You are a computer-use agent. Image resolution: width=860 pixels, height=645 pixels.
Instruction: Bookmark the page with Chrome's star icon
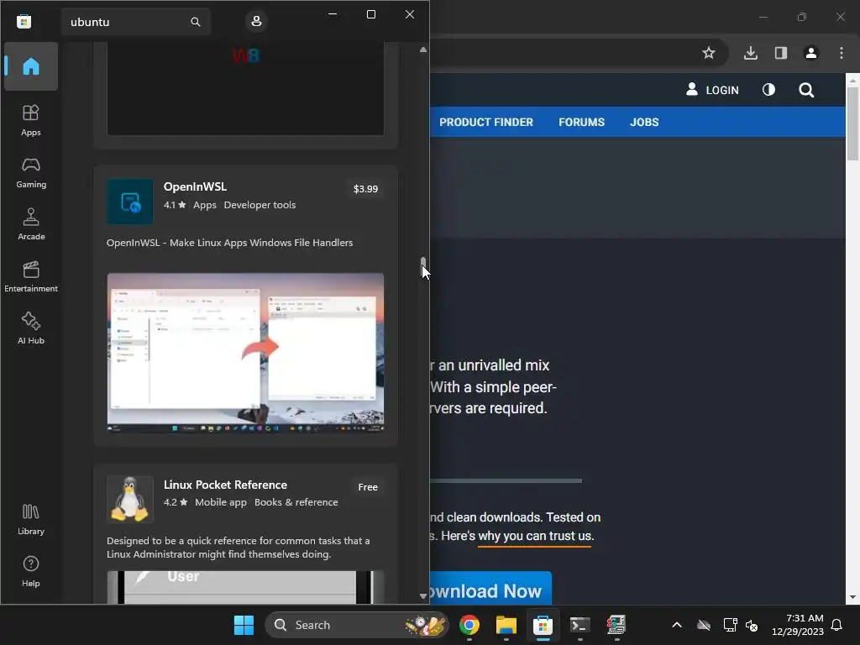[709, 53]
